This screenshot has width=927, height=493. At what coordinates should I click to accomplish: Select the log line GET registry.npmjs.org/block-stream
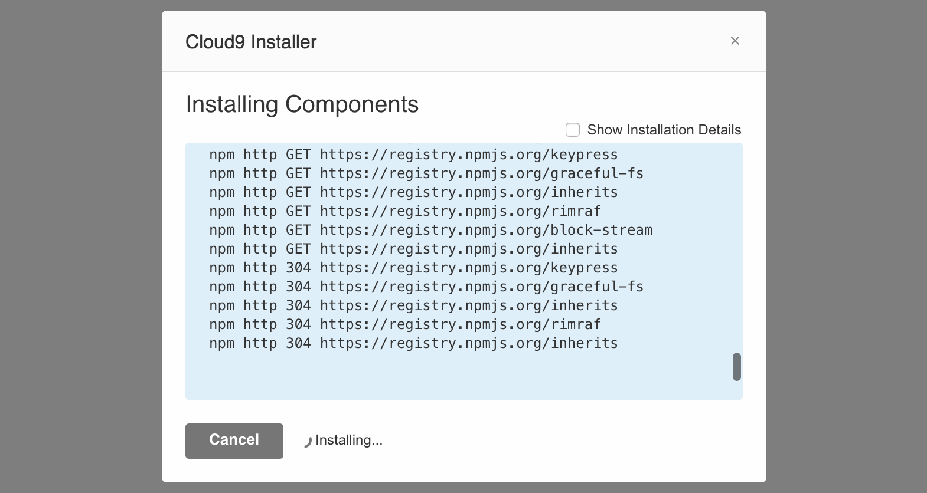point(431,230)
